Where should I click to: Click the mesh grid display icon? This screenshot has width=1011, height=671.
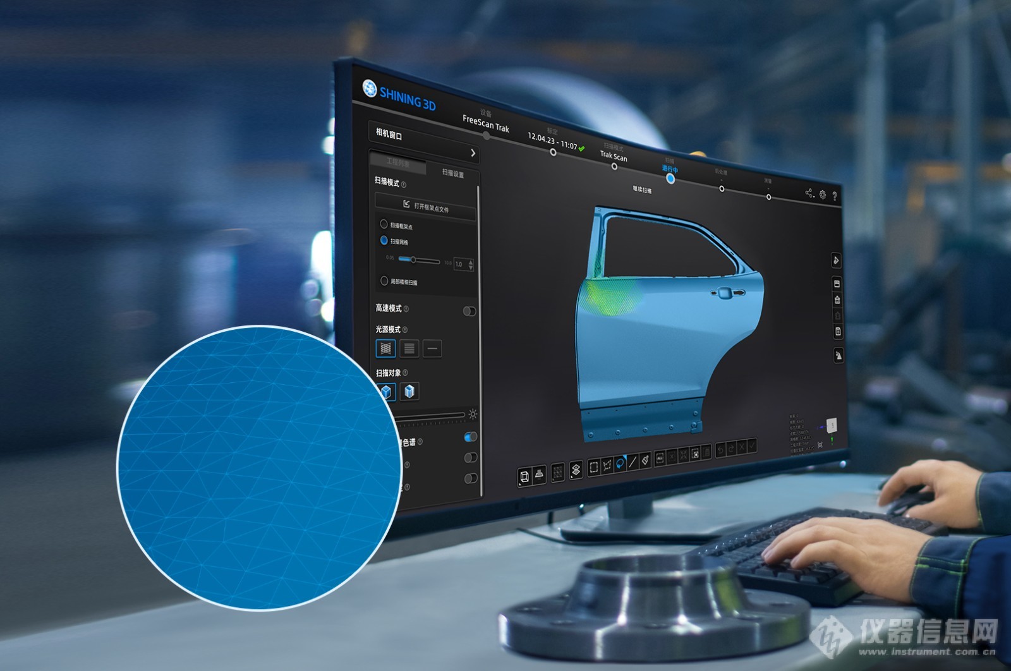pos(558,472)
